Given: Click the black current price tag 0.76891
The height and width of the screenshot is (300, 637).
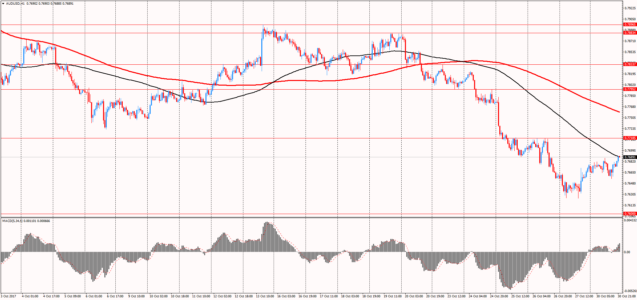Looking at the screenshot, I should [630, 157].
